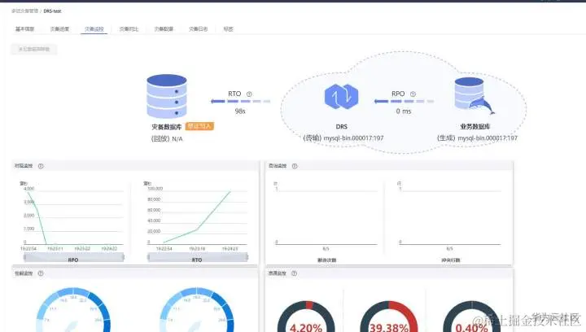The height and width of the screenshot is (332, 586).
Task: Switch to the 灾备对比 tab
Action: click(129, 28)
